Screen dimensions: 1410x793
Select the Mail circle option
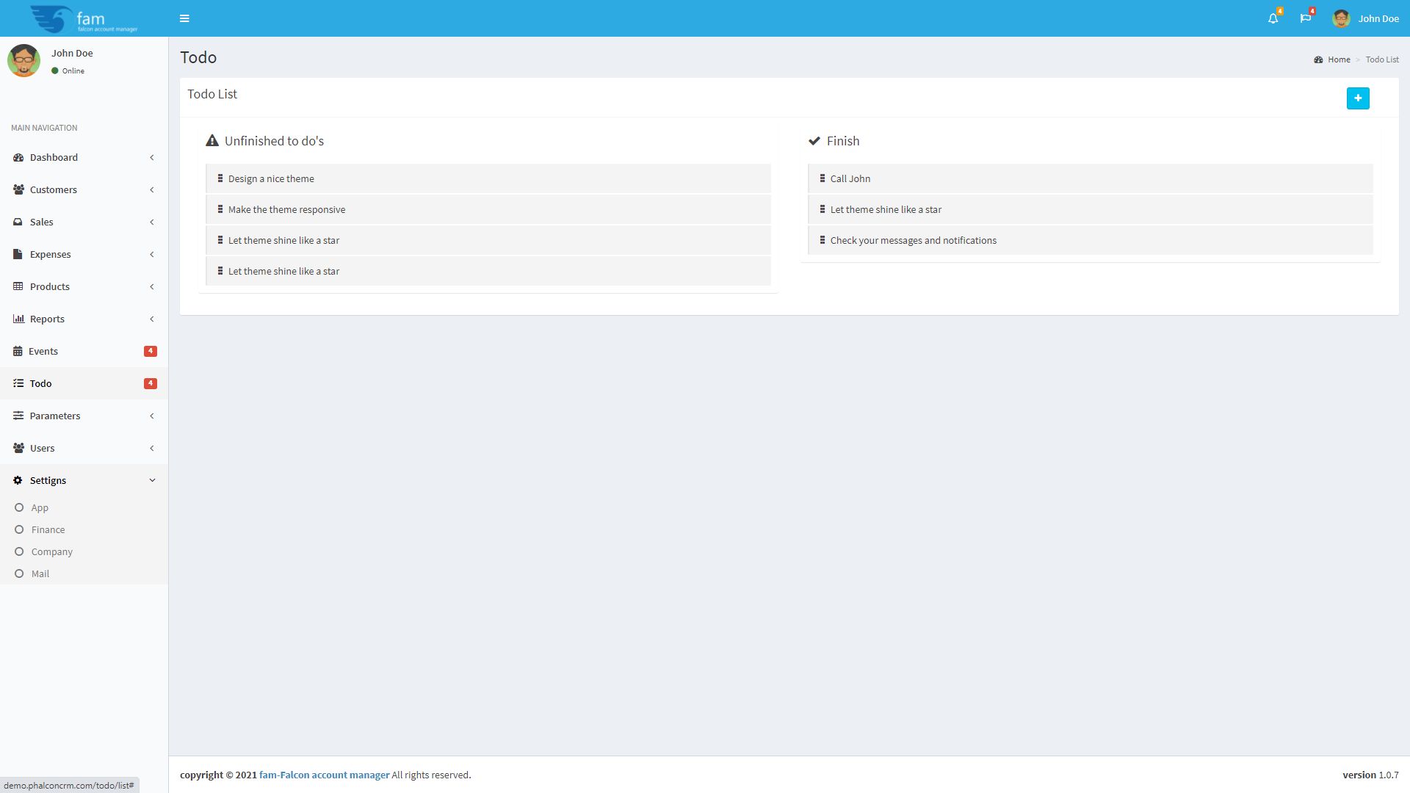pyautogui.click(x=19, y=573)
